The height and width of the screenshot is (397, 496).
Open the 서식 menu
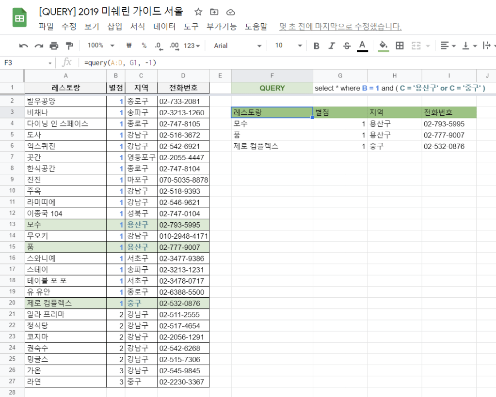[138, 27]
